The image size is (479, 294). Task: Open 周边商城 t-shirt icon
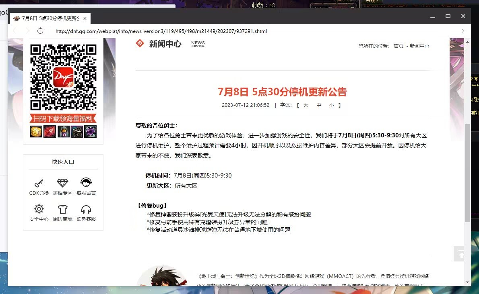(62, 209)
